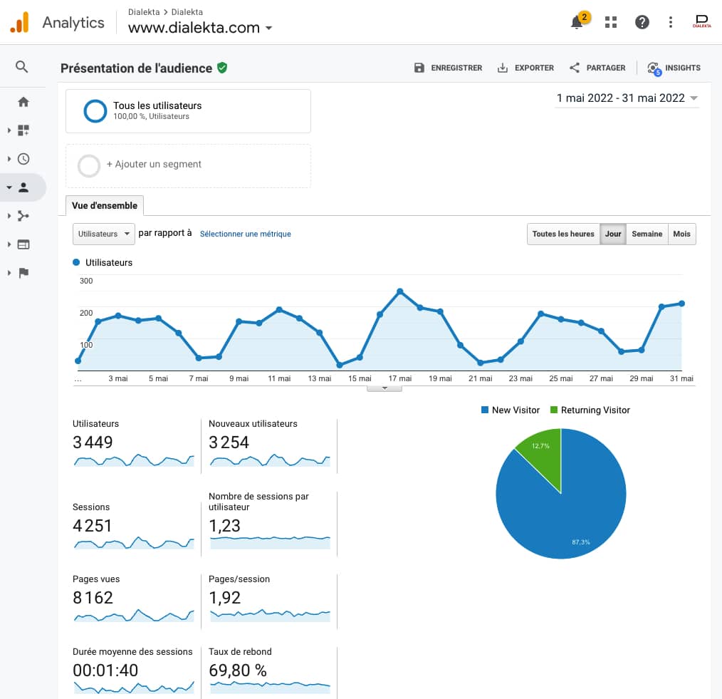Open the Conversions flag icon

tap(23, 273)
